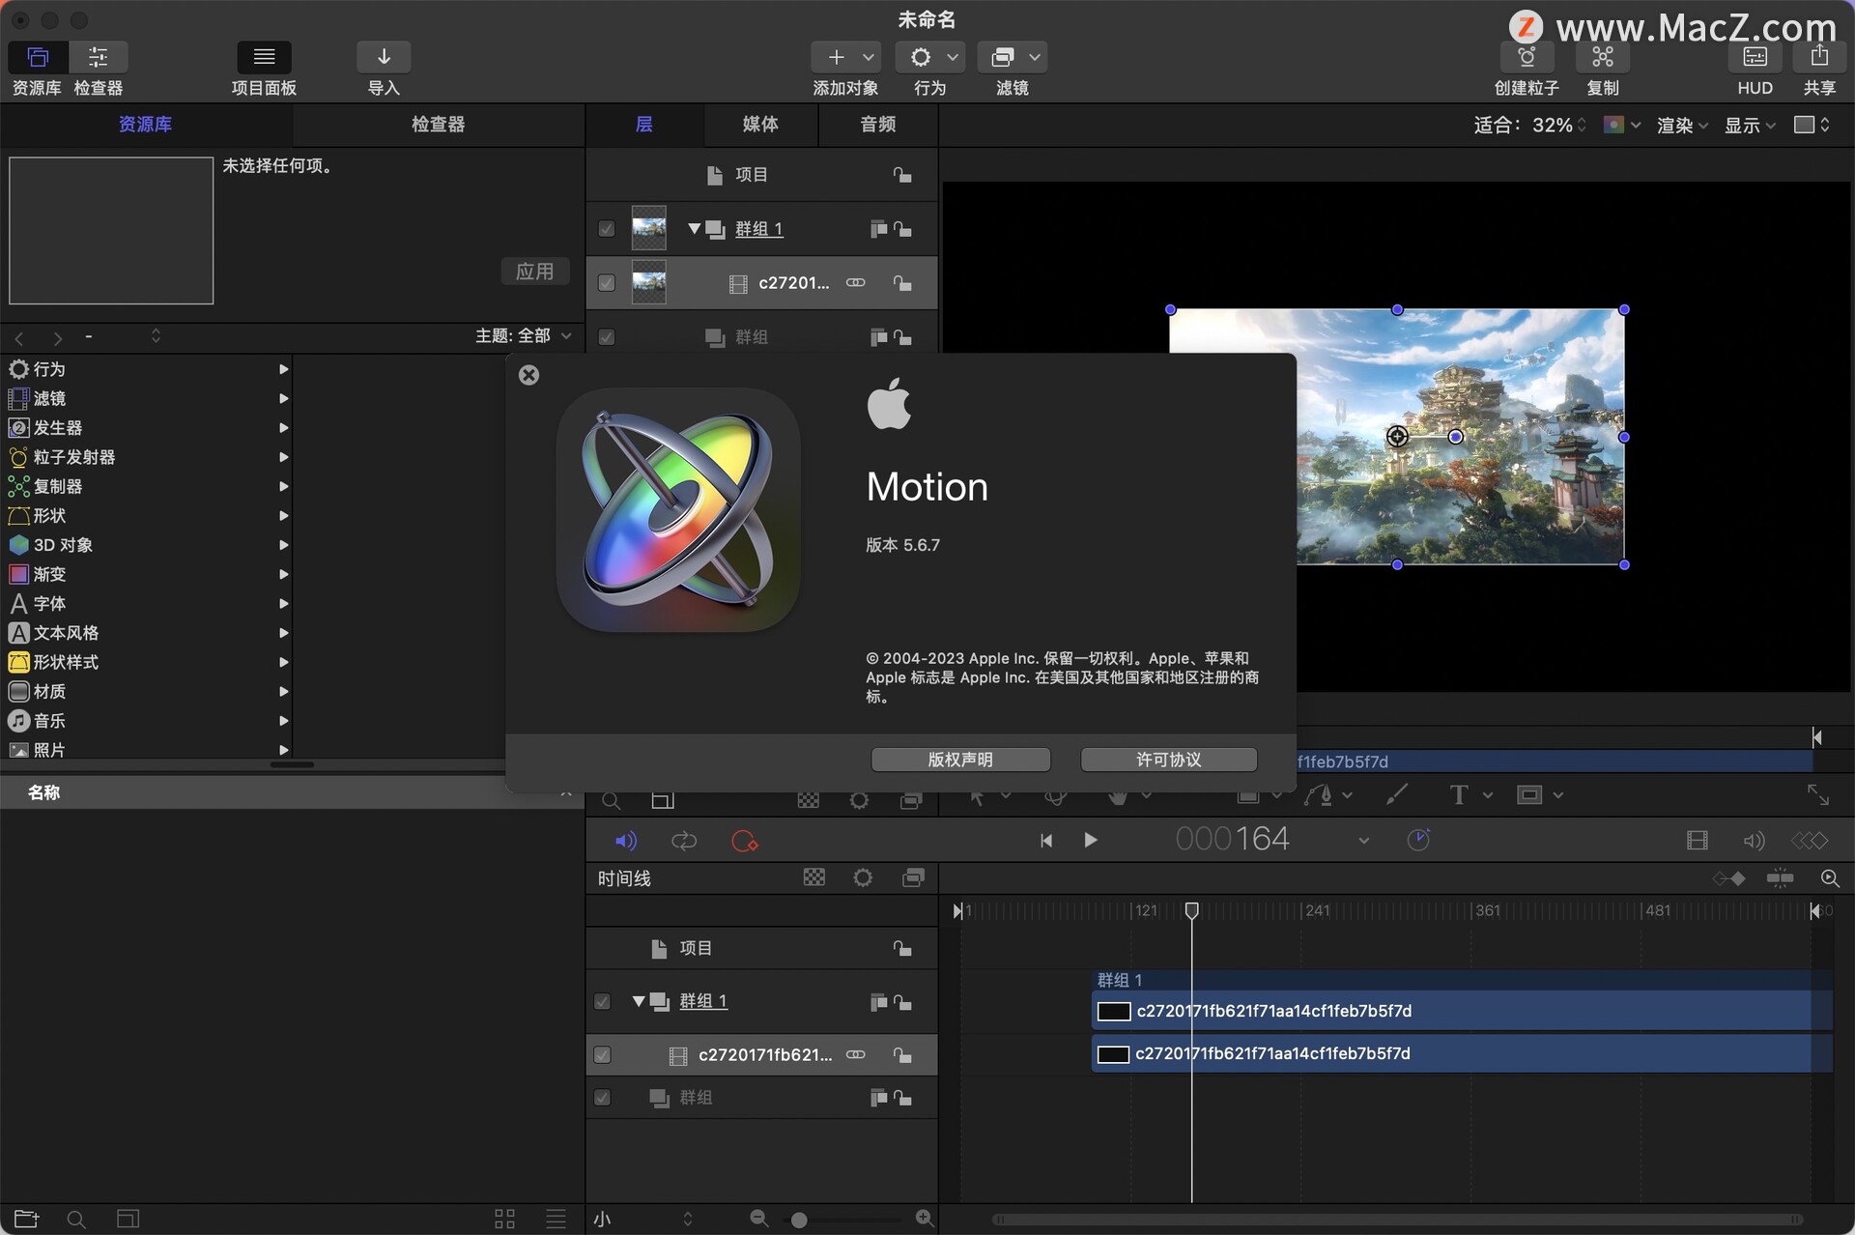Image resolution: width=1855 pixels, height=1235 pixels.
Task: Select 3D 对象 library category
Action: click(x=146, y=545)
